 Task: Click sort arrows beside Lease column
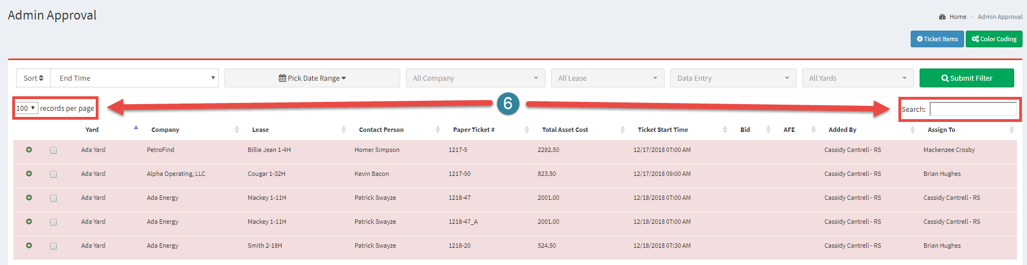pos(343,130)
